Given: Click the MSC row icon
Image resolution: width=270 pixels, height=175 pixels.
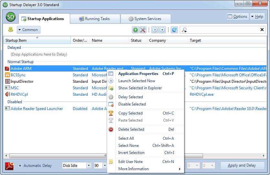Looking at the screenshot, I should point(7,88).
